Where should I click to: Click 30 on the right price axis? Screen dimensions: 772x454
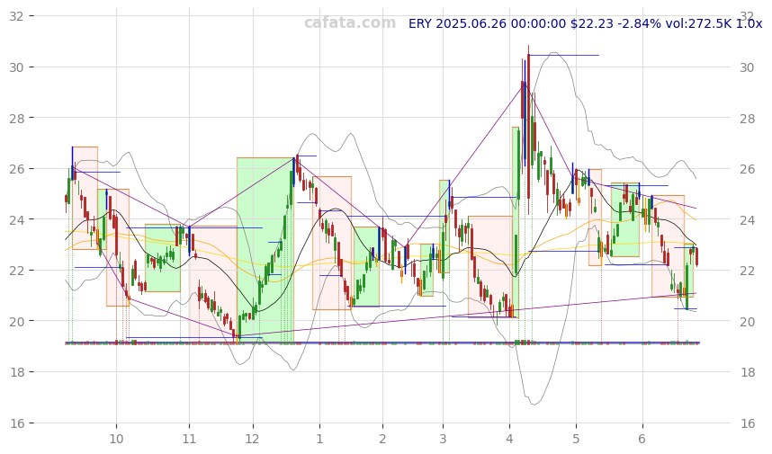pos(747,67)
